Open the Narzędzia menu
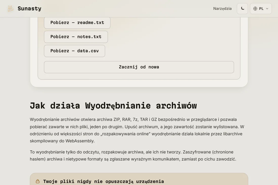 click(222, 9)
